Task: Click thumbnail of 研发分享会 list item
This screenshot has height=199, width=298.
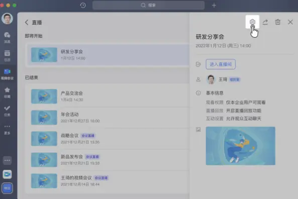Action: [x=44, y=55]
